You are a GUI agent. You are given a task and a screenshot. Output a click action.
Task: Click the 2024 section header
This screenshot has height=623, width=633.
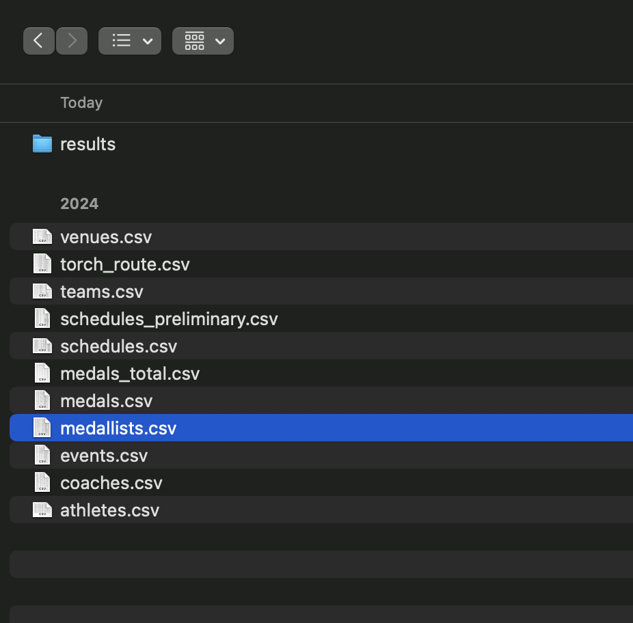point(79,203)
